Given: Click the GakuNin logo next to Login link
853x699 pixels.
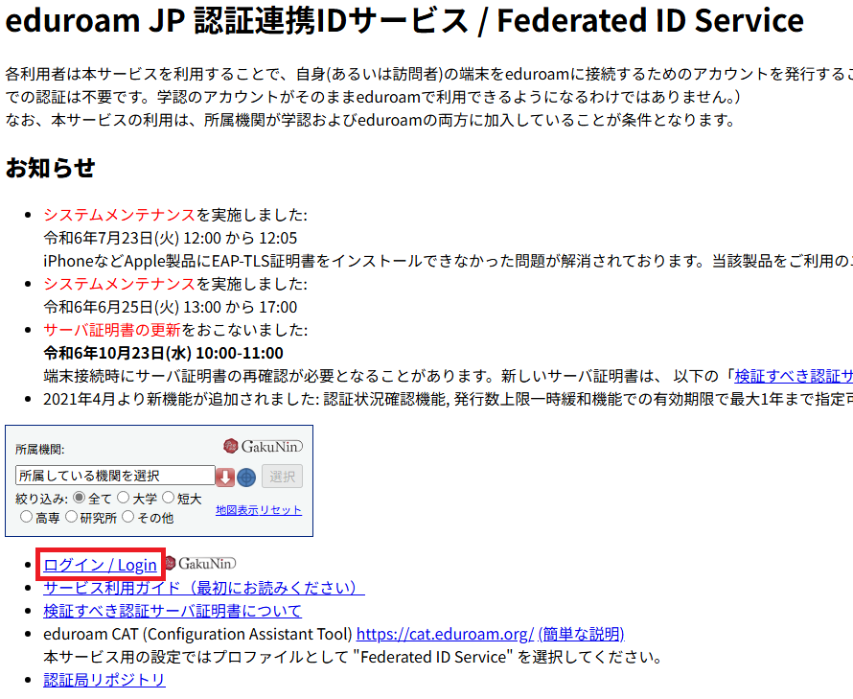Looking at the screenshot, I should tap(200, 564).
